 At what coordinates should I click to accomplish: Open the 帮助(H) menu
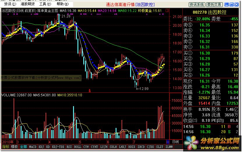point(63,4)
